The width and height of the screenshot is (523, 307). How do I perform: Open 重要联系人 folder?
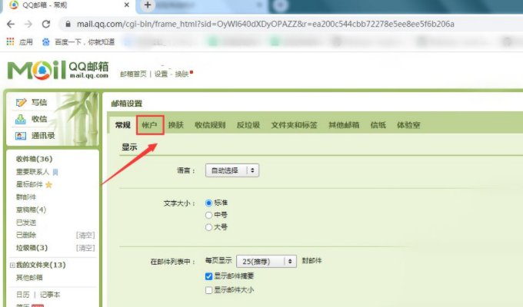32,172
